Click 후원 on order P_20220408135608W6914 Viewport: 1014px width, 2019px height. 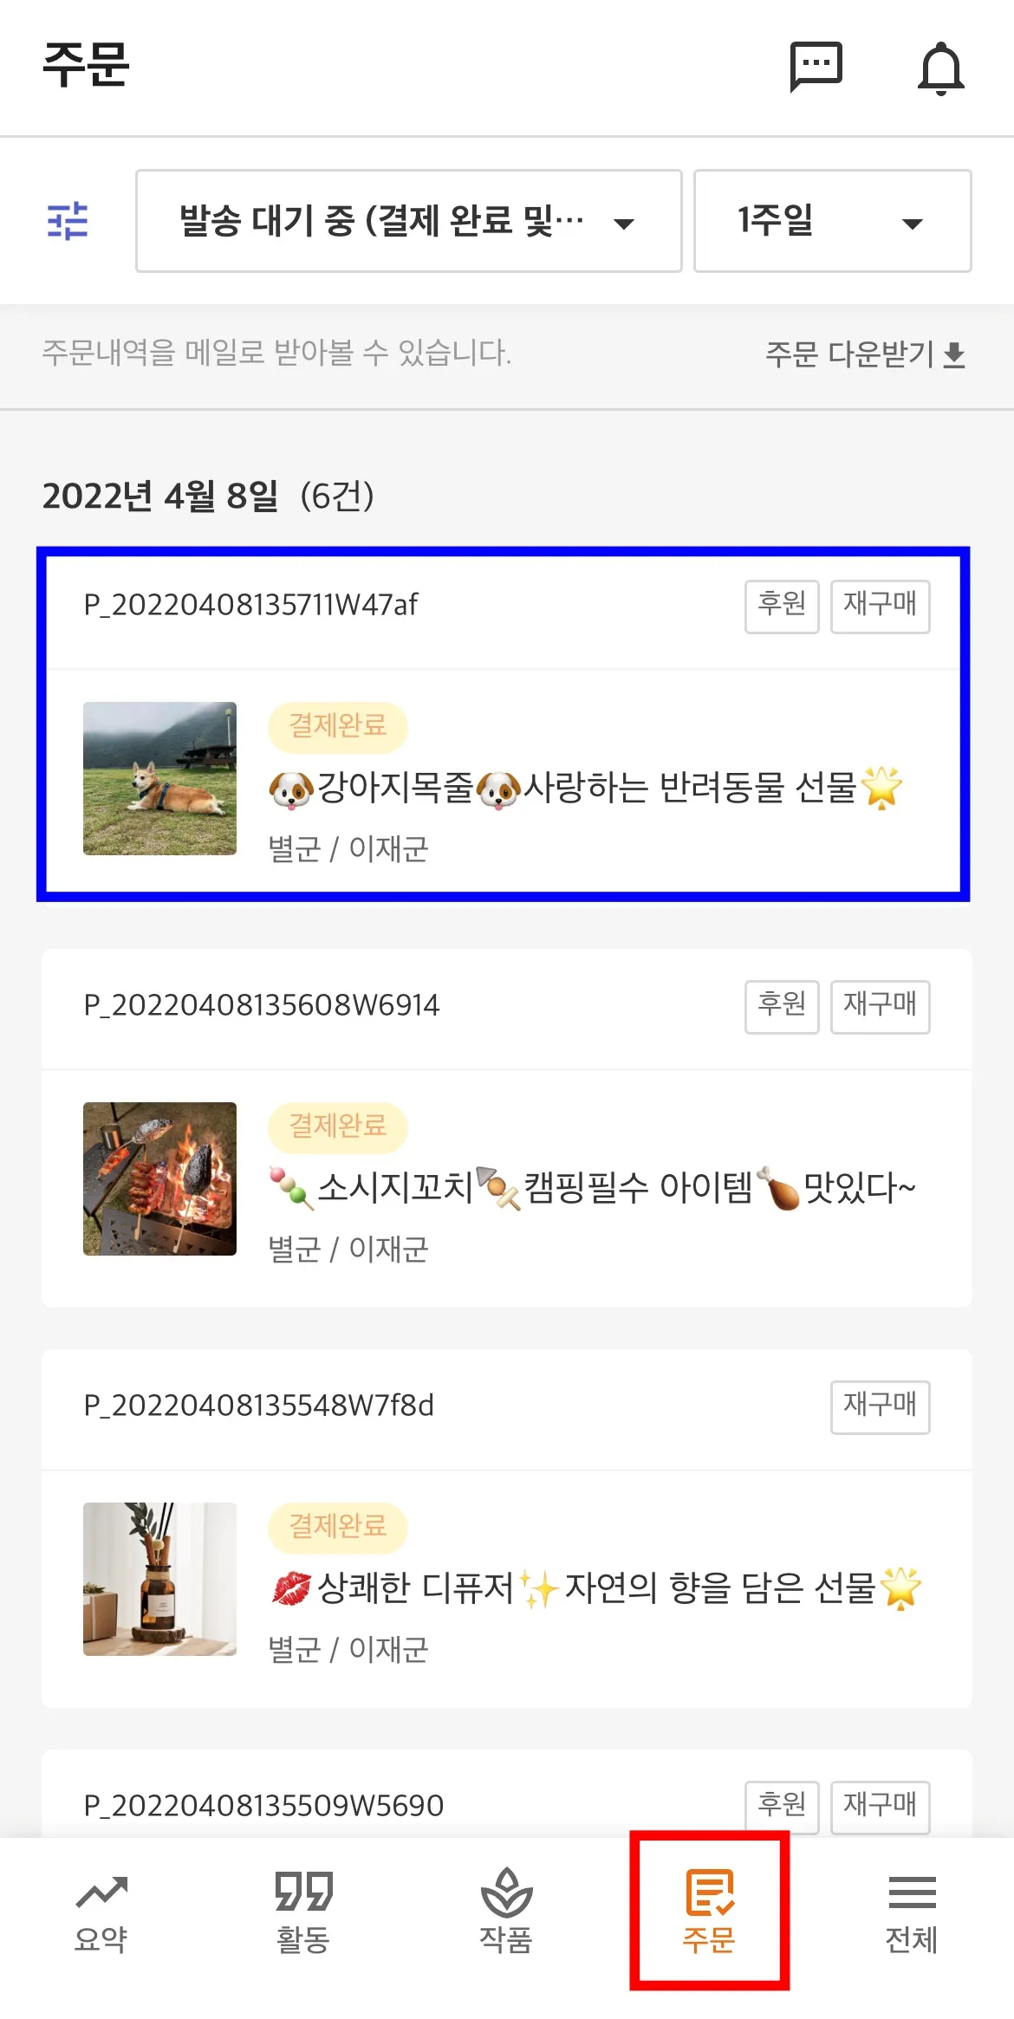pyautogui.click(x=782, y=1007)
